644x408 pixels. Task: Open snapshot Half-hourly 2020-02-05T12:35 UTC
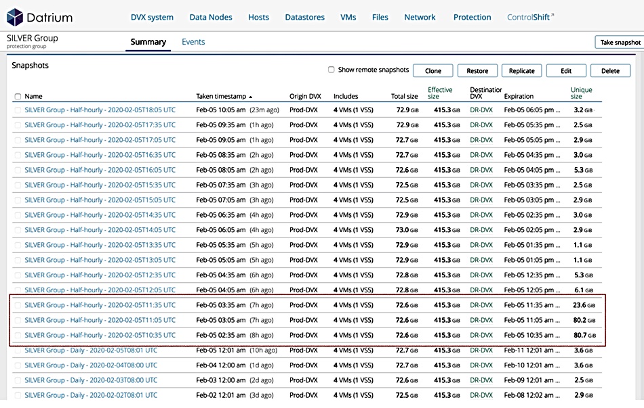(x=100, y=275)
